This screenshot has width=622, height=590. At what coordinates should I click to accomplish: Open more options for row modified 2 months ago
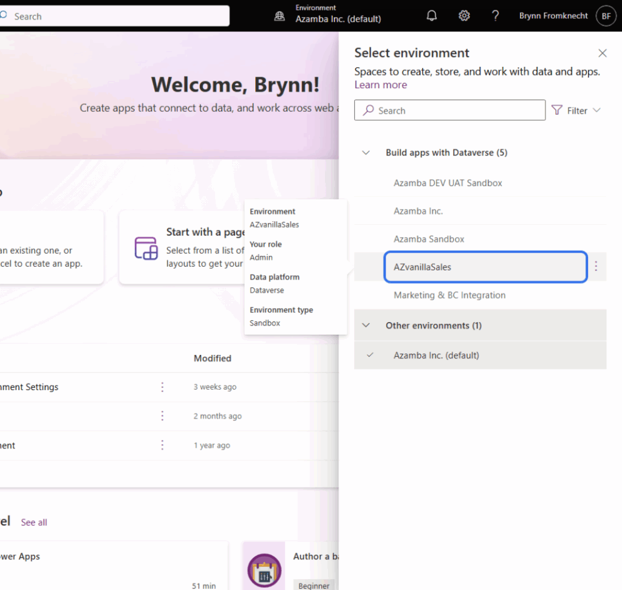point(162,416)
